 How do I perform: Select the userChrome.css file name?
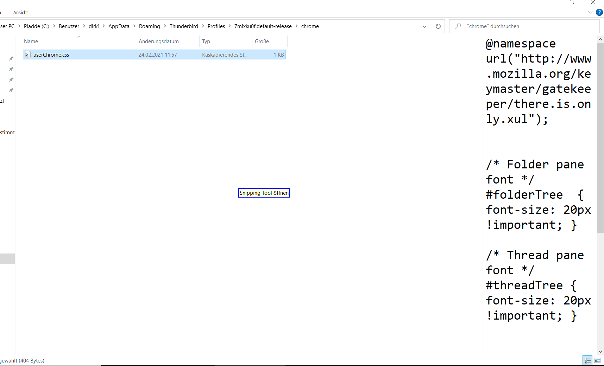[x=51, y=55]
